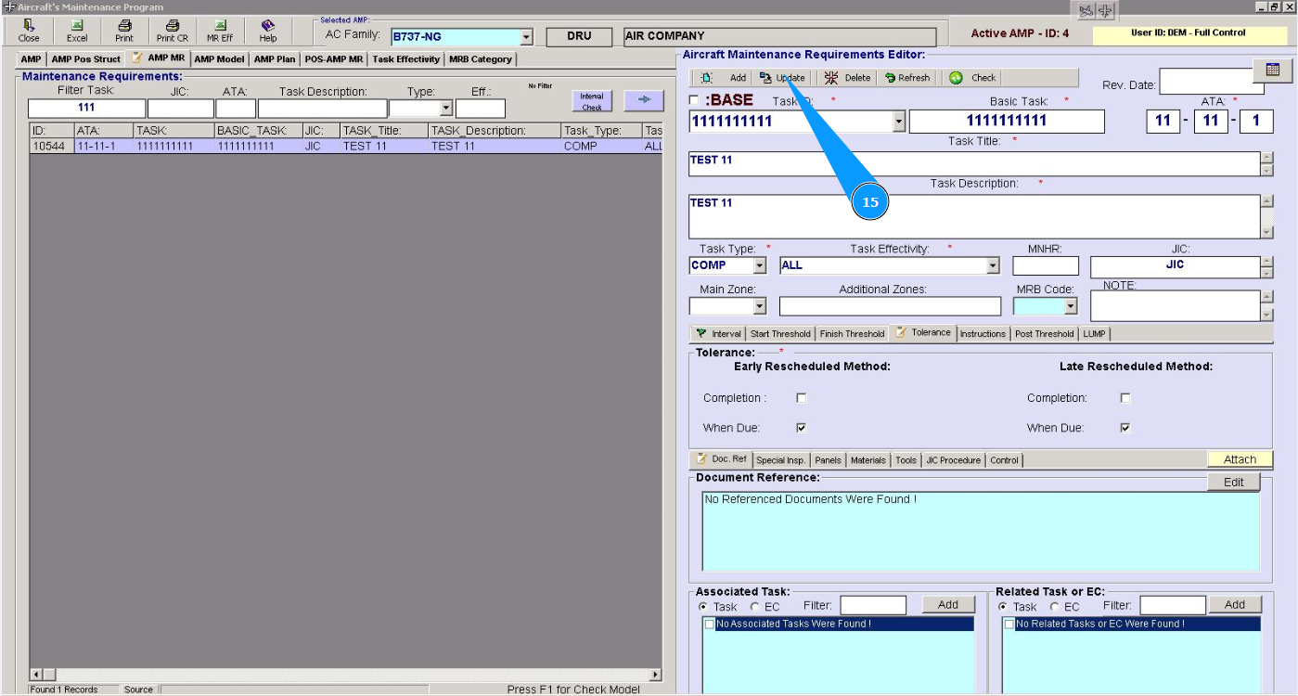Open Help from the toolbar
Image resolution: width=1298 pixels, height=696 pixels.
[268, 31]
